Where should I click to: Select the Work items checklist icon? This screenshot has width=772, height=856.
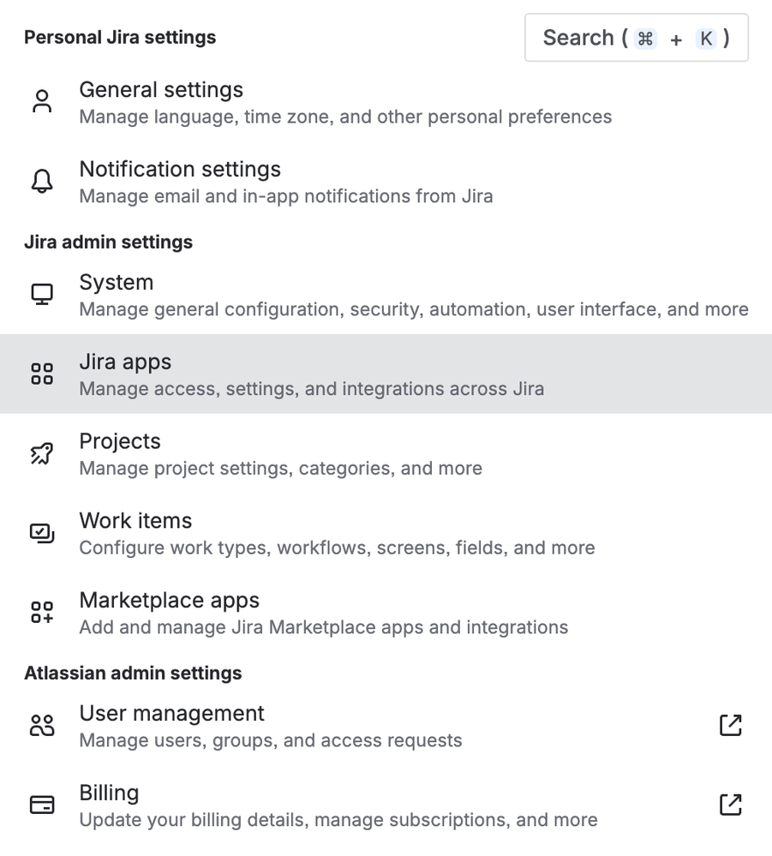tap(41, 532)
